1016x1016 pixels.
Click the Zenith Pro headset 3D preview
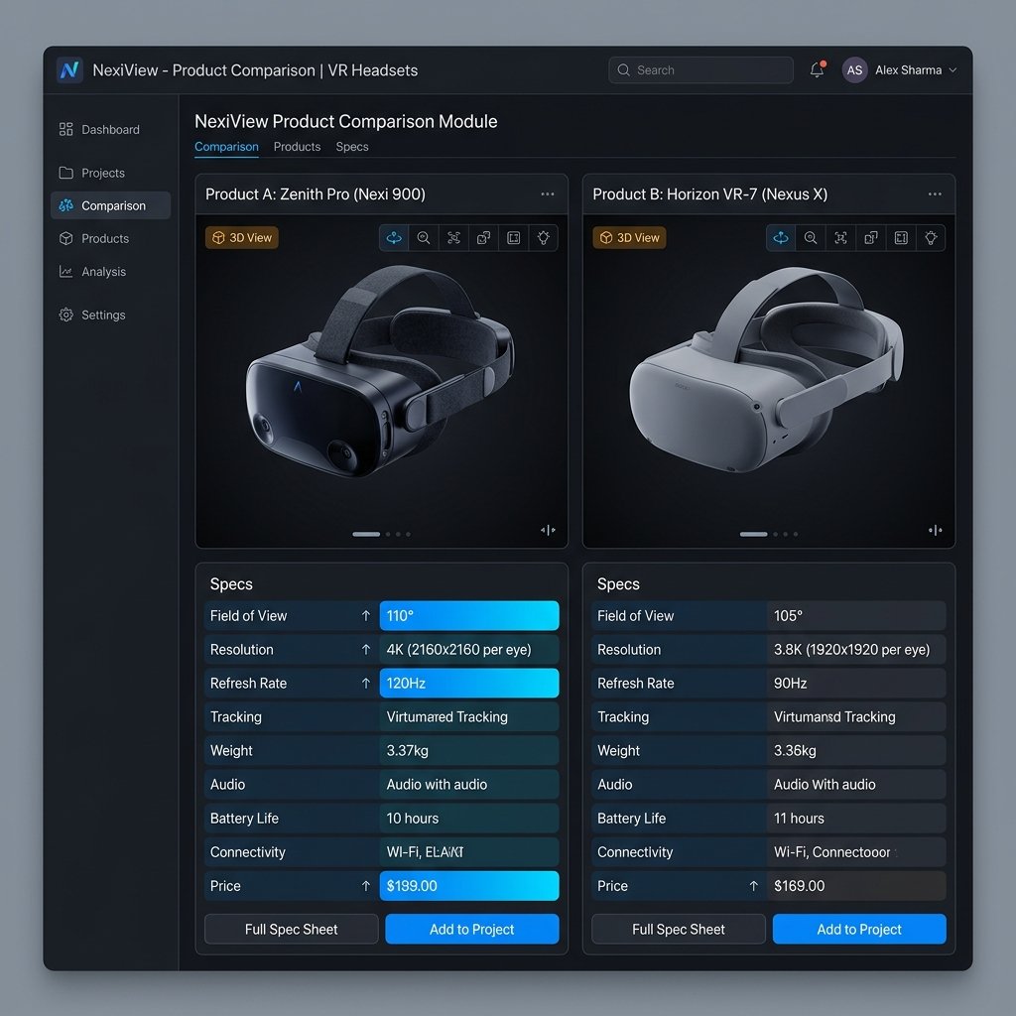[379, 371]
